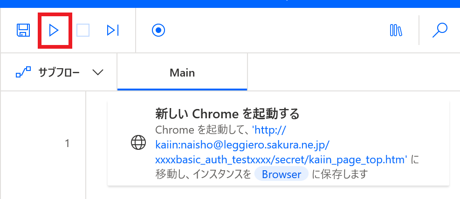Click the blue kaiin_page_top.htm URL link
The width and height of the screenshot is (460, 199).
click(x=281, y=160)
